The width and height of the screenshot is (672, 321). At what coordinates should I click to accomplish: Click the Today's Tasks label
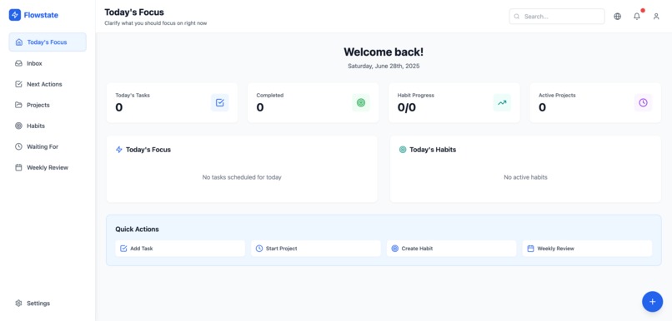(133, 96)
